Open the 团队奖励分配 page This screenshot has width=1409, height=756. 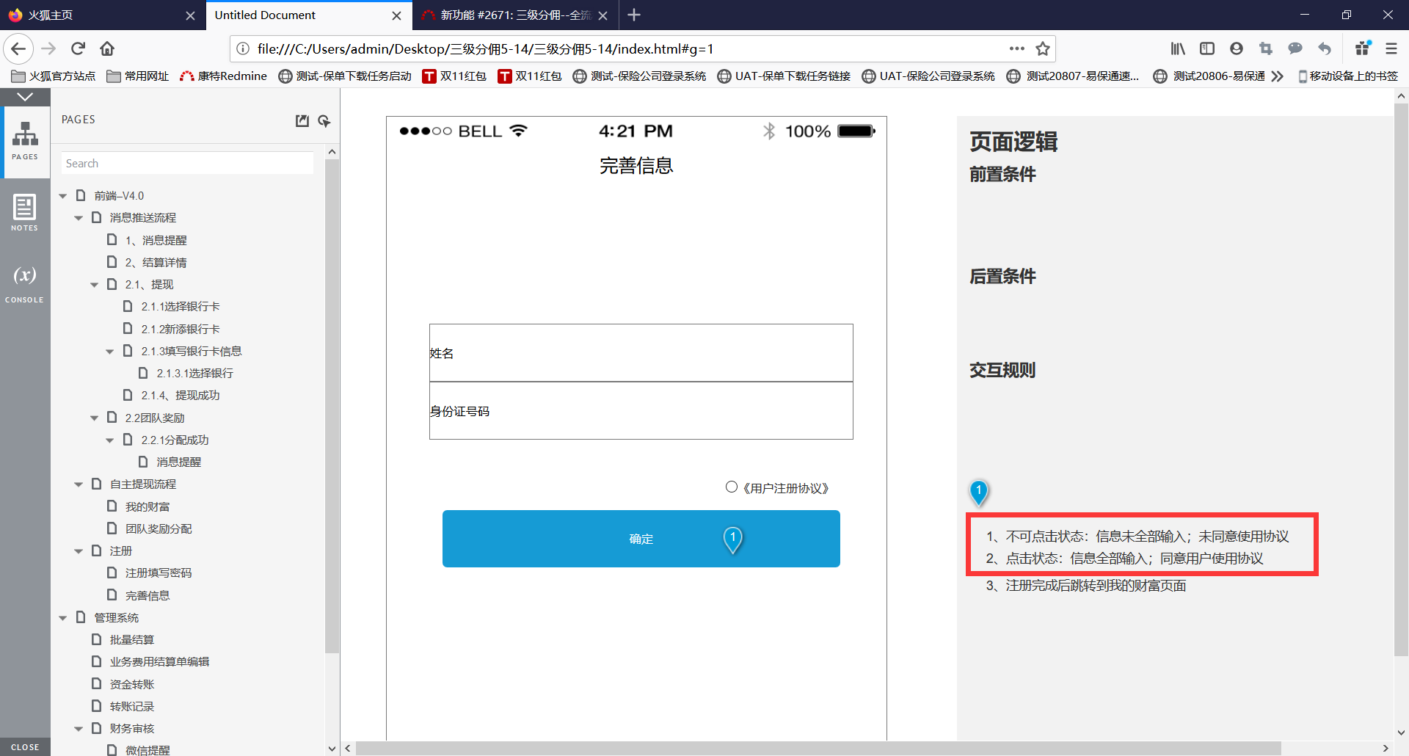pyautogui.click(x=159, y=529)
